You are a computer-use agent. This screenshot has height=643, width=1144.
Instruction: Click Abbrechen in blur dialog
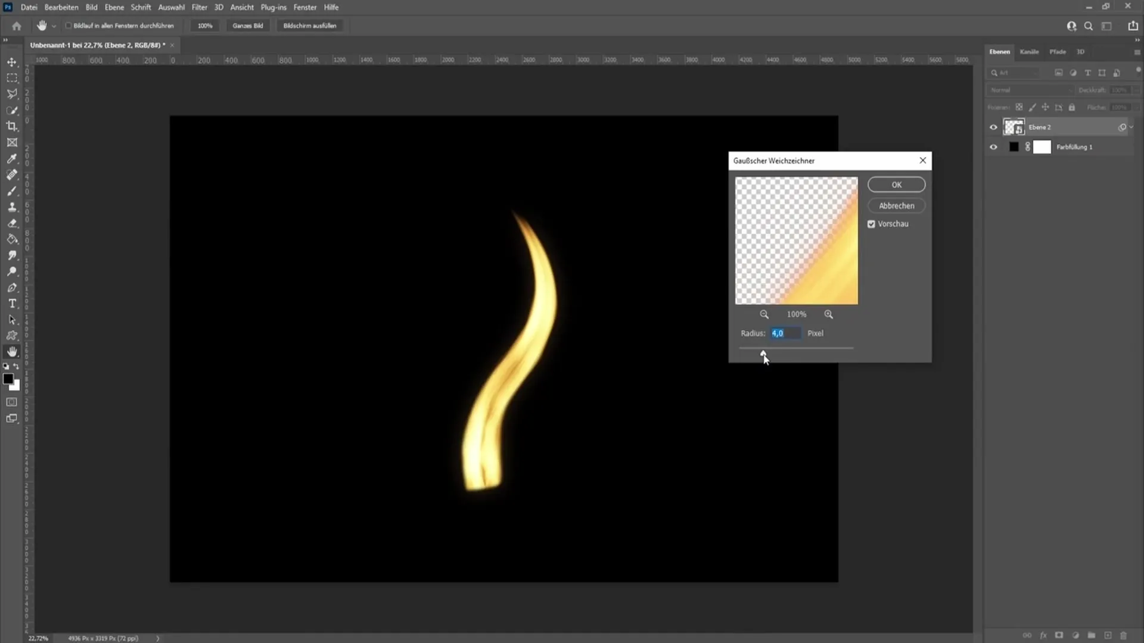point(896,205)
